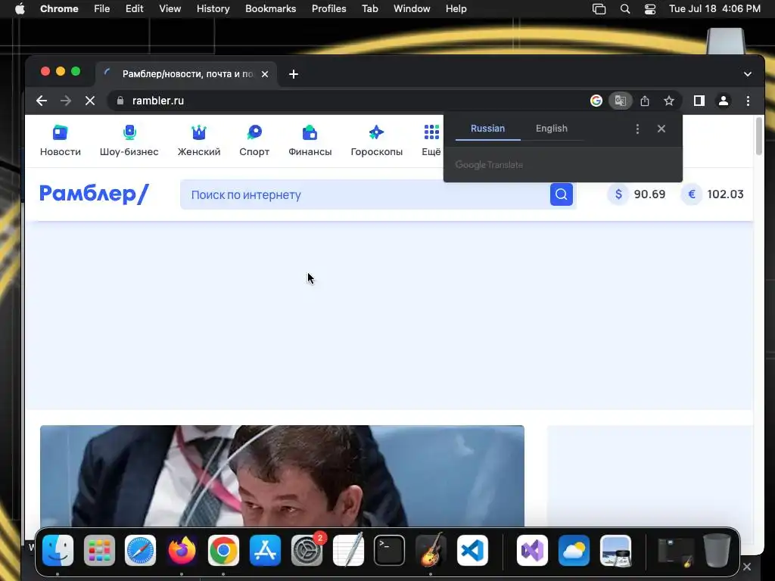
Task: Open the dollar exchange rate 90.69
Action: coord(637,194)
